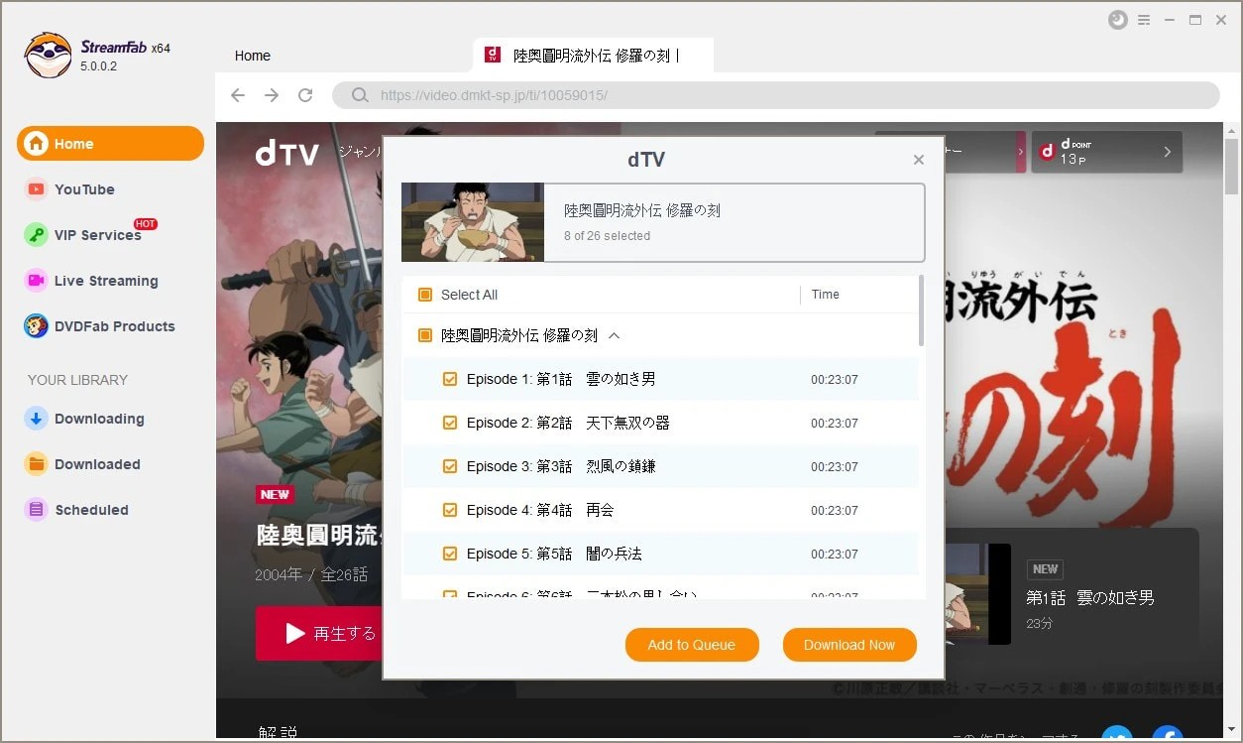Click the episode list scrollbar
The width and height of the screenshot is (1243, 743).
921,311
